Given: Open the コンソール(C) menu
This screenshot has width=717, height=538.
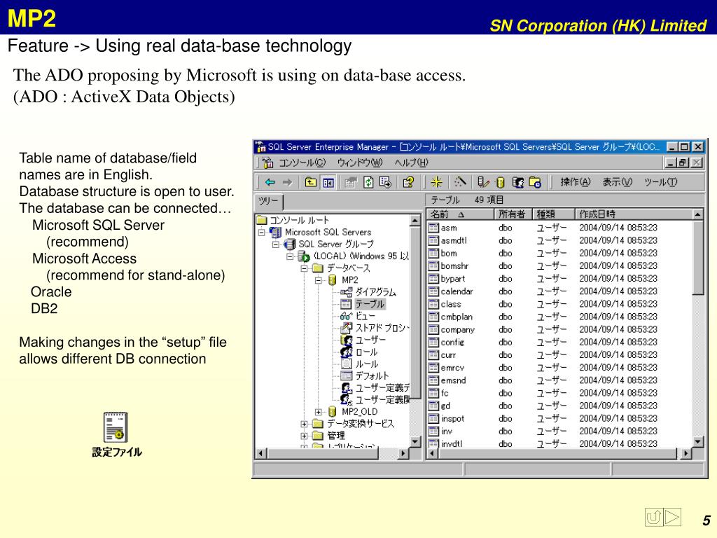Looking at the screenshot, I should (302, 163).
